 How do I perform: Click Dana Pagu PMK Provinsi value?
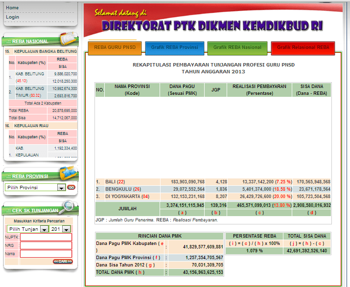204,258
